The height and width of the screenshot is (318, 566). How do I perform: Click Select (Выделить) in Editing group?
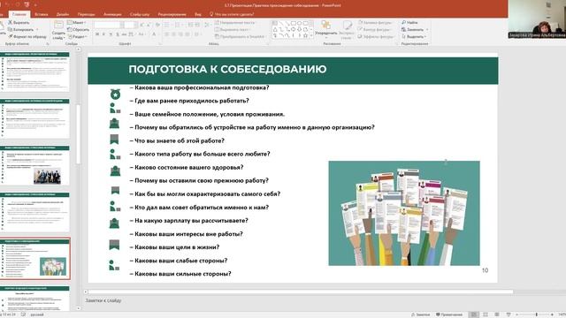(414, 36)
